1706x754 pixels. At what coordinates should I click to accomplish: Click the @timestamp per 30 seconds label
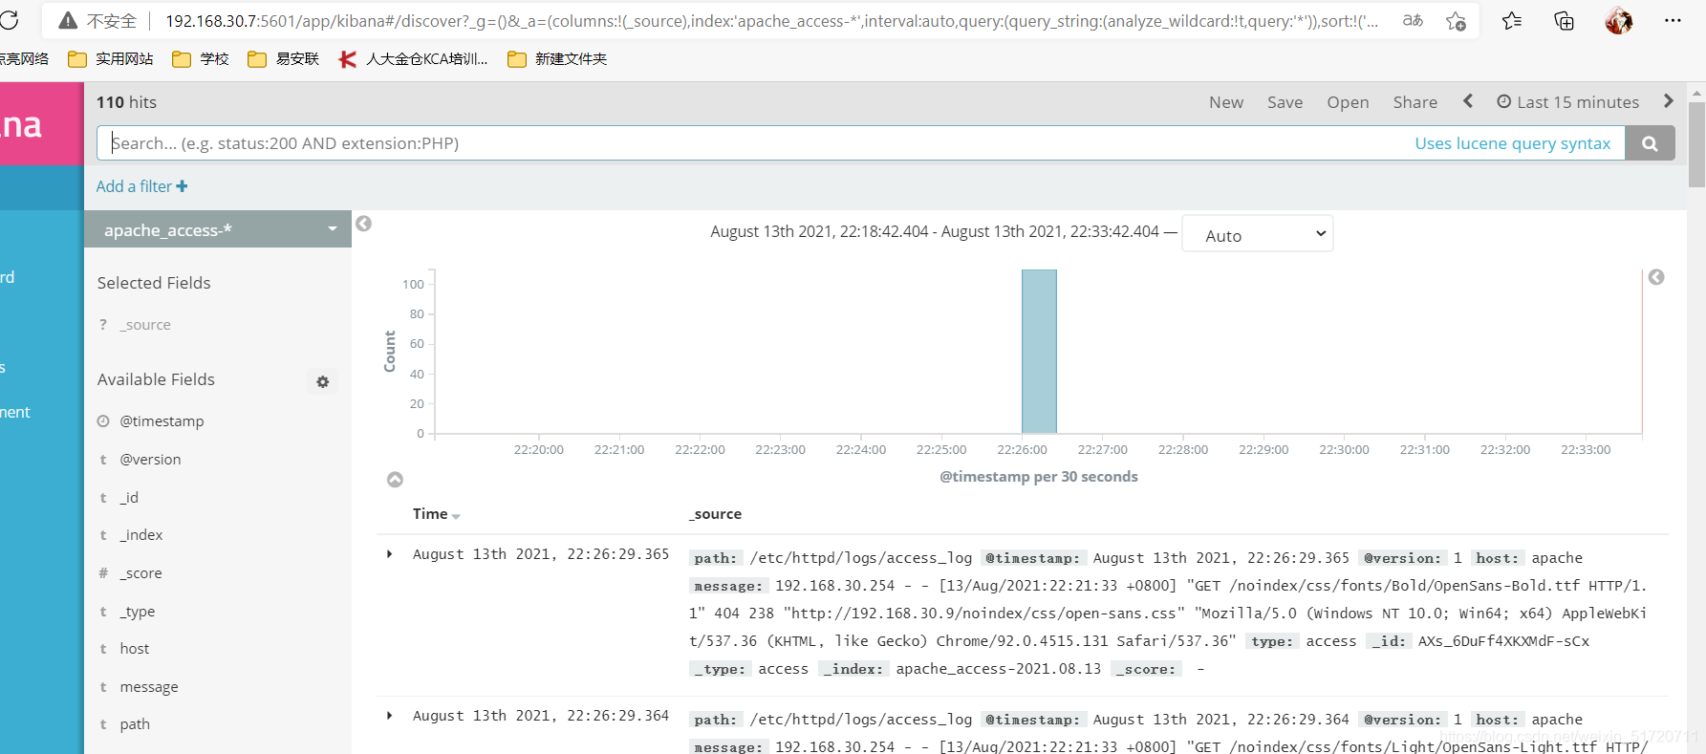pos(1039,477)
